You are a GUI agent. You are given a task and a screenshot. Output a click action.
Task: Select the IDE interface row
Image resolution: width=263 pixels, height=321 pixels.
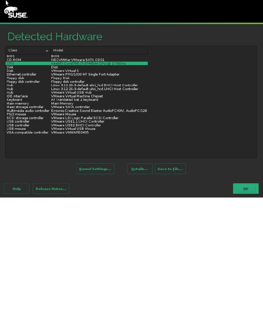(76, 96)
